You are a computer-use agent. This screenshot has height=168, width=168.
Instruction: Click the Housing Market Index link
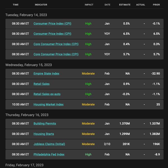48,104
